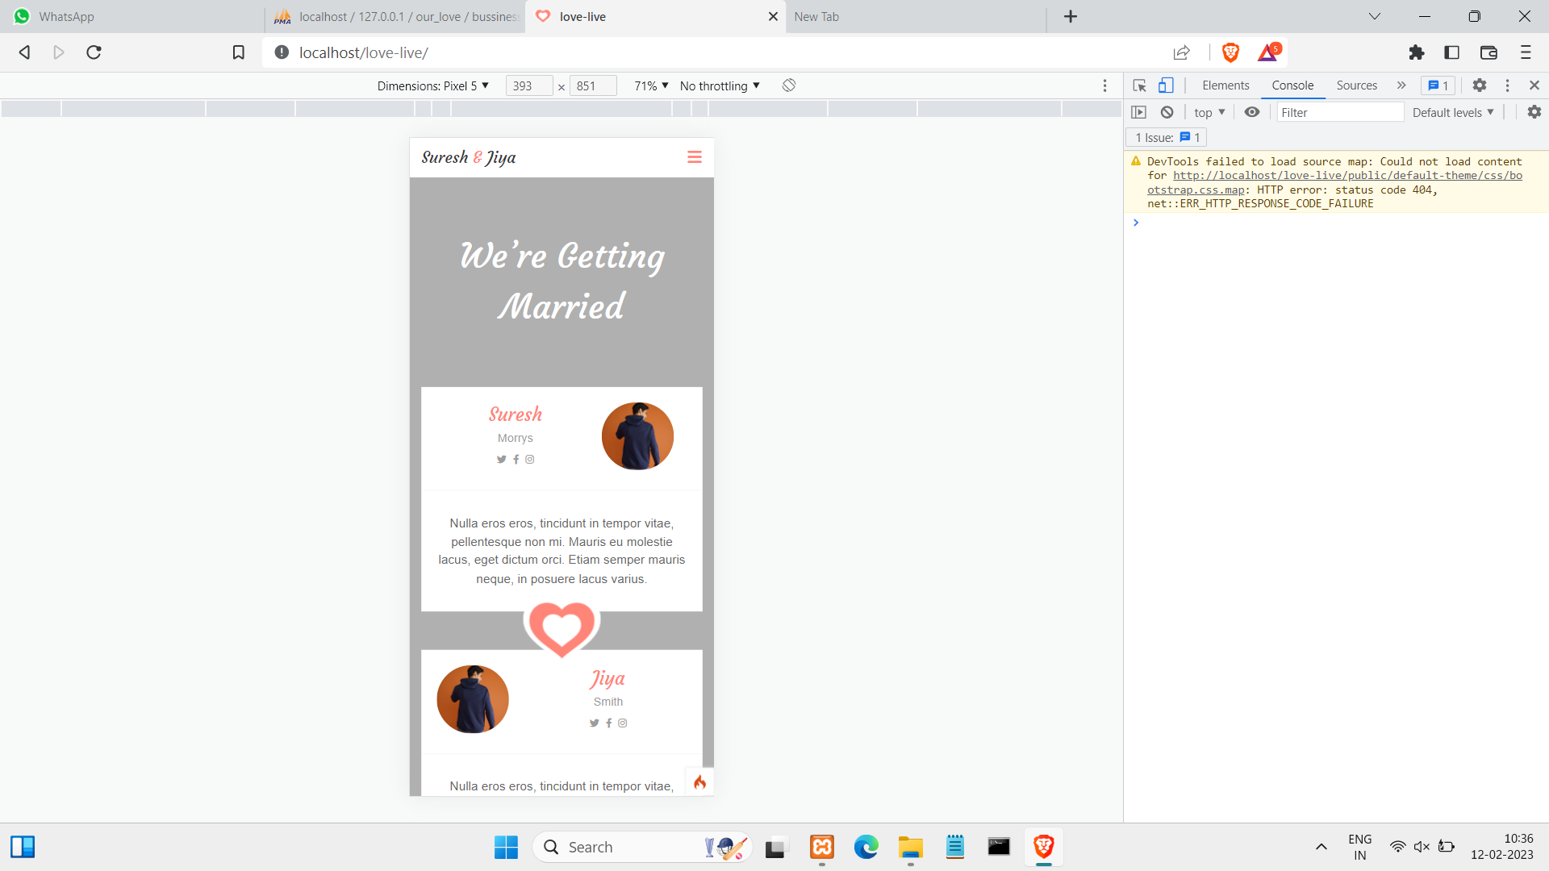Create a live expression with the eye icon

pyautogui.click(x=1252, y=112)
